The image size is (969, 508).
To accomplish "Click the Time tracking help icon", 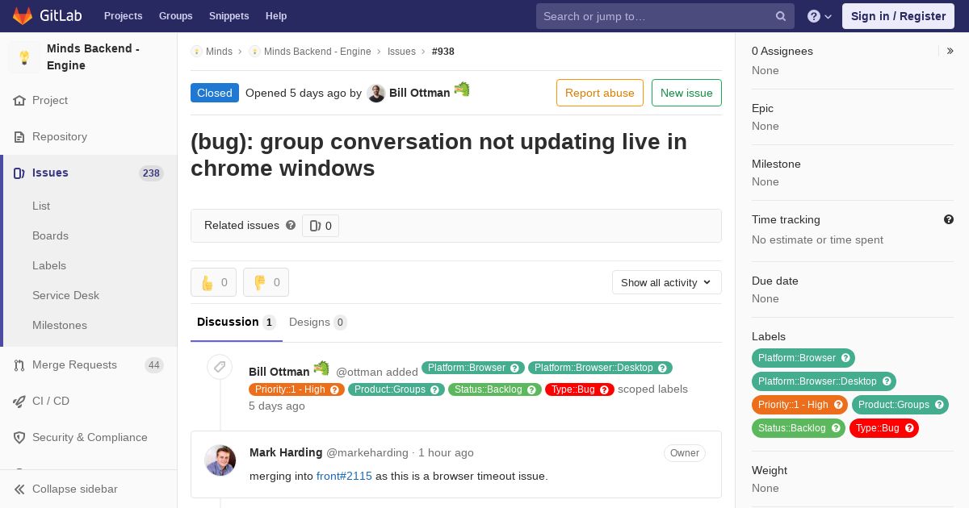I will click(949, 219).
